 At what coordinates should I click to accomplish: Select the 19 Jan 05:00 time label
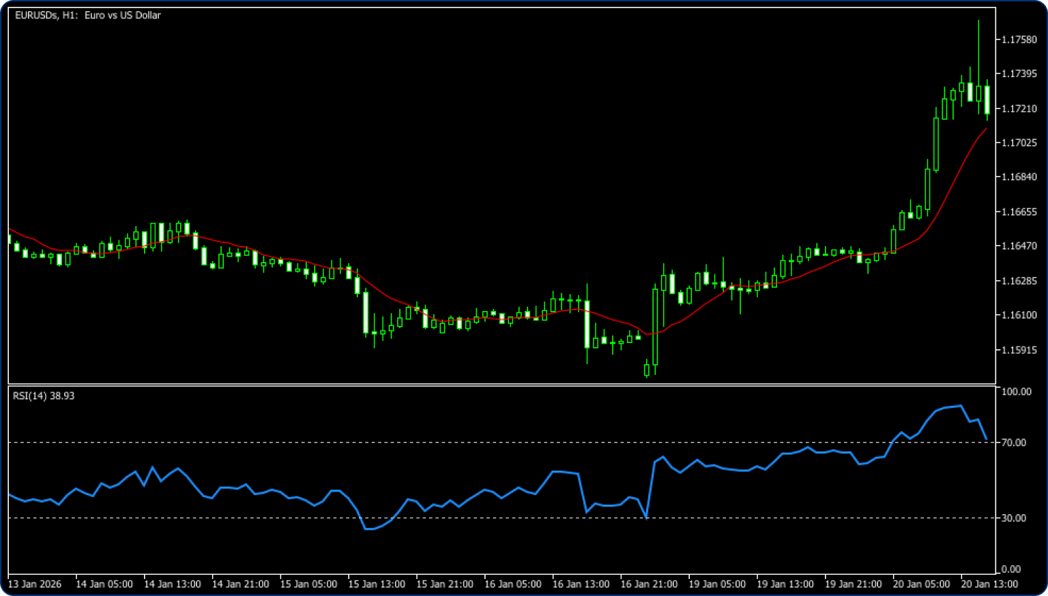pos(717,584)
